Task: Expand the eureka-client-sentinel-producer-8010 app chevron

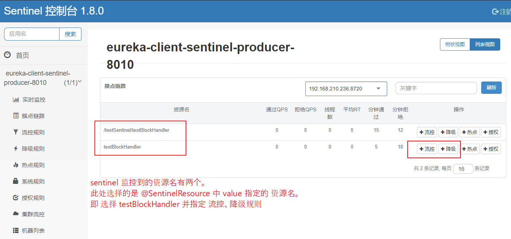Action: click(x=80, y=82)
